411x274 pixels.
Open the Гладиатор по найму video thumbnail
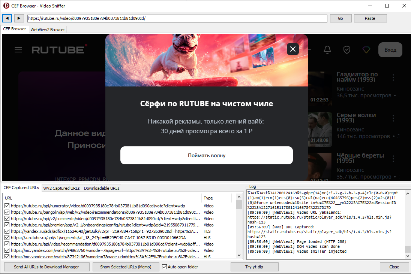(x=320, y=89)
